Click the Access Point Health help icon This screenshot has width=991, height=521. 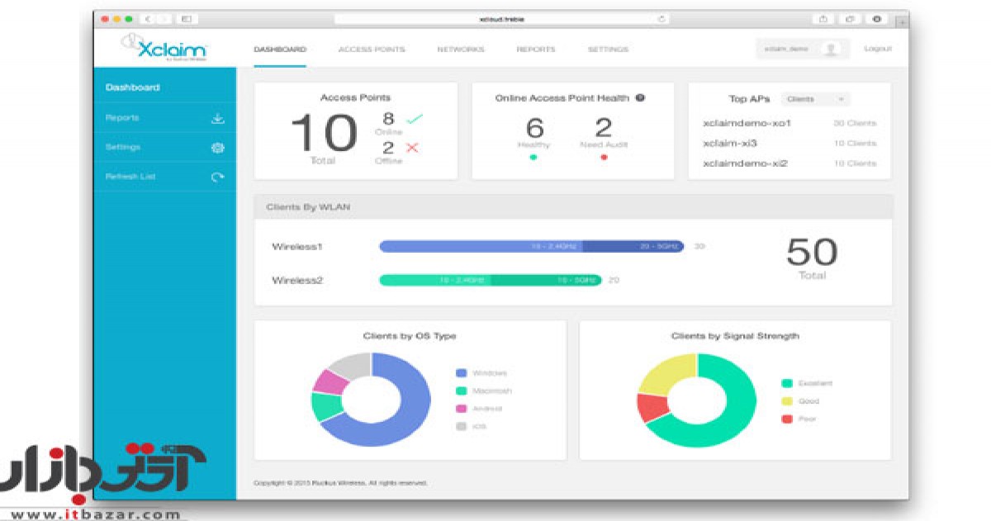640,97
